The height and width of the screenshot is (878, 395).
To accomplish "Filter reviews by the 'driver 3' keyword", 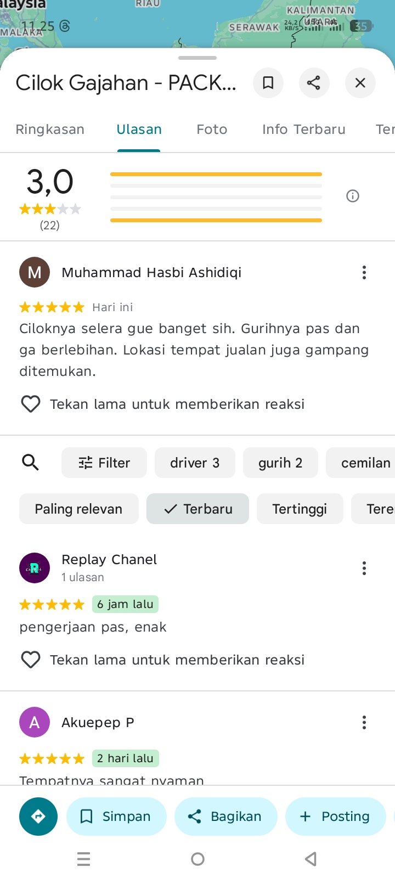I will pos(195,463).
